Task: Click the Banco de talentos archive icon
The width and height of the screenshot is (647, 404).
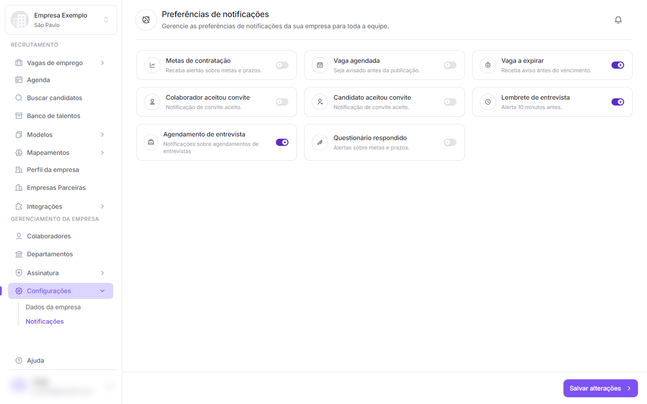Action: 19,116
